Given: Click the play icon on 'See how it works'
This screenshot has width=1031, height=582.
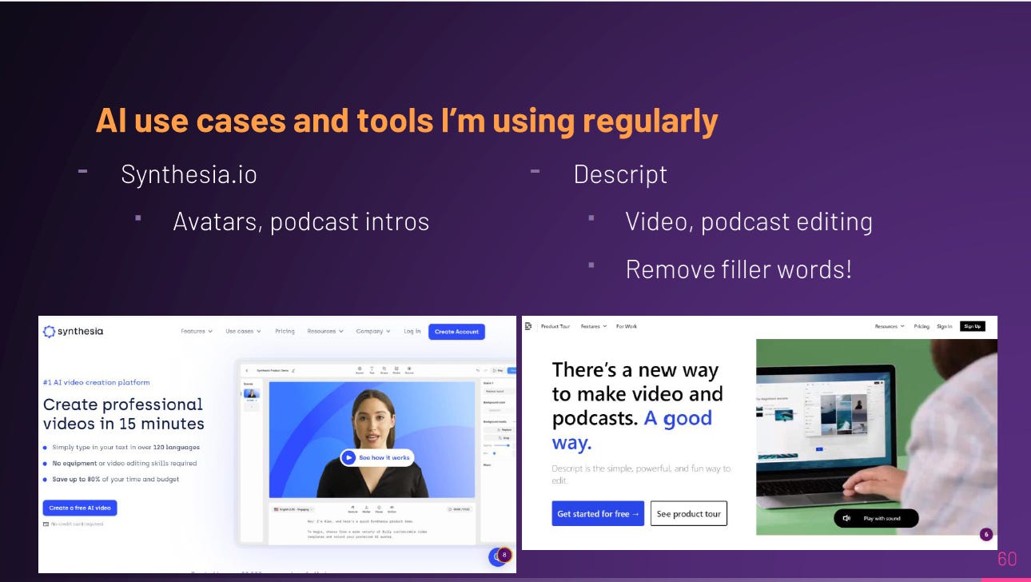Looking at the screenshot, I should (348, 457).
